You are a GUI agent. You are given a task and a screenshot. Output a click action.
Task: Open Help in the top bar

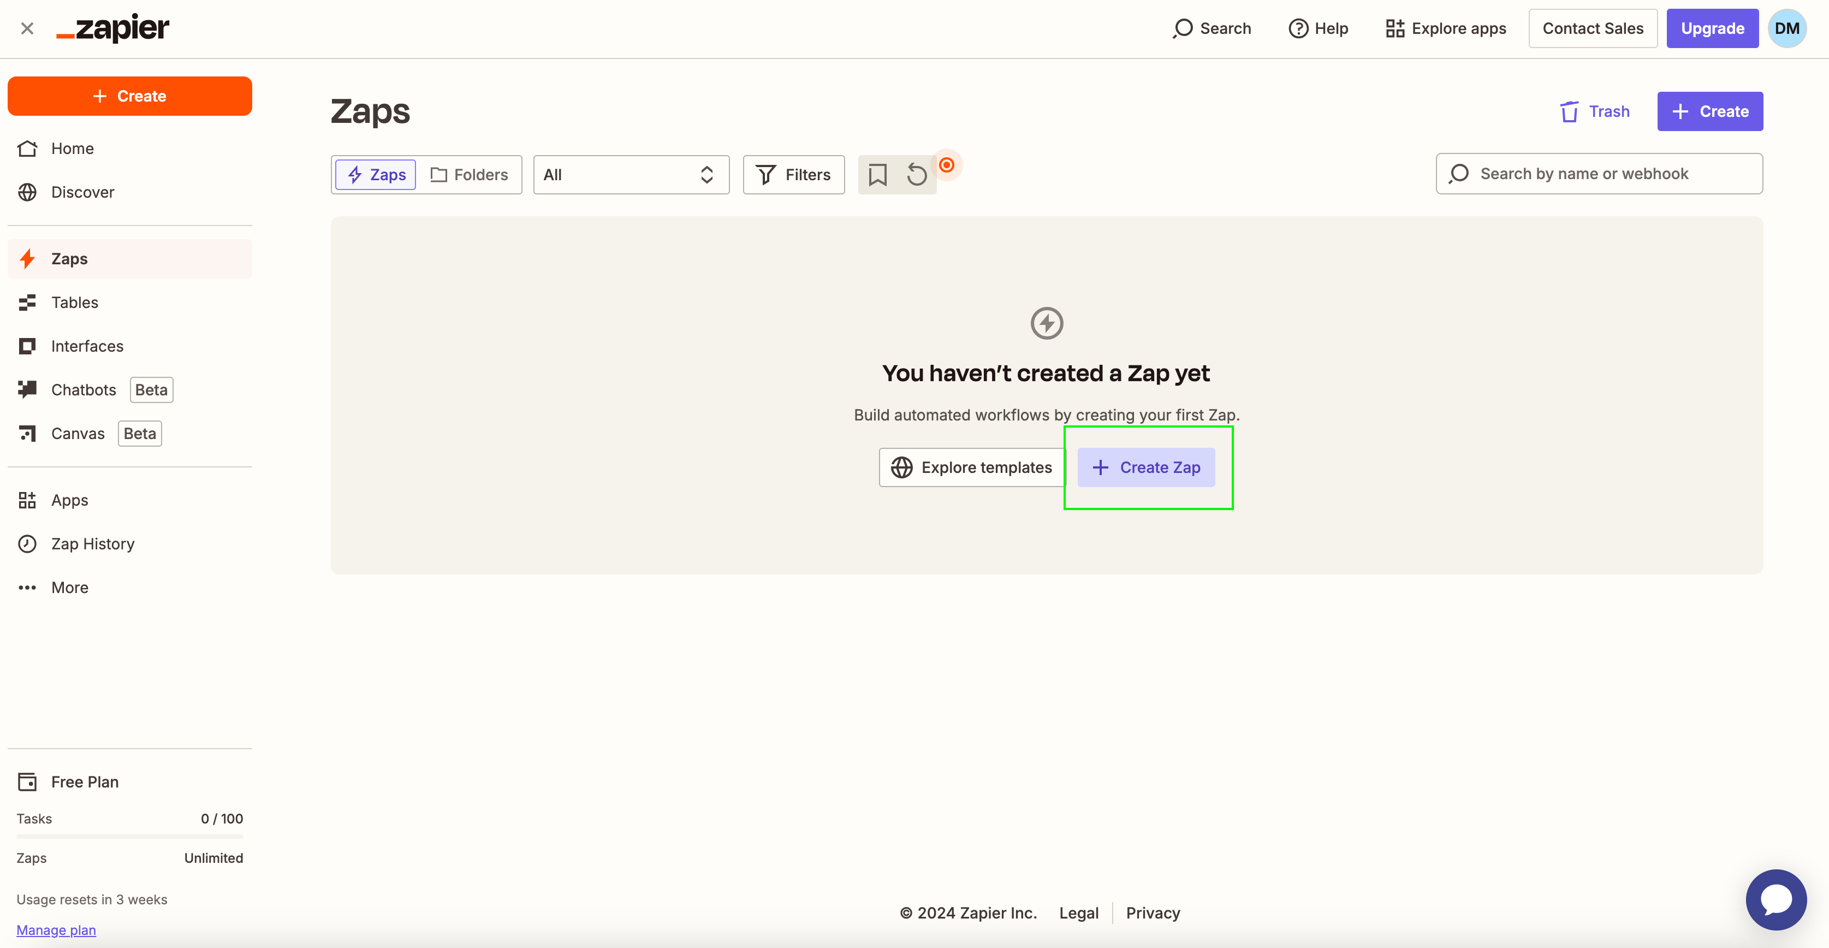click(x=1319, y=28)
